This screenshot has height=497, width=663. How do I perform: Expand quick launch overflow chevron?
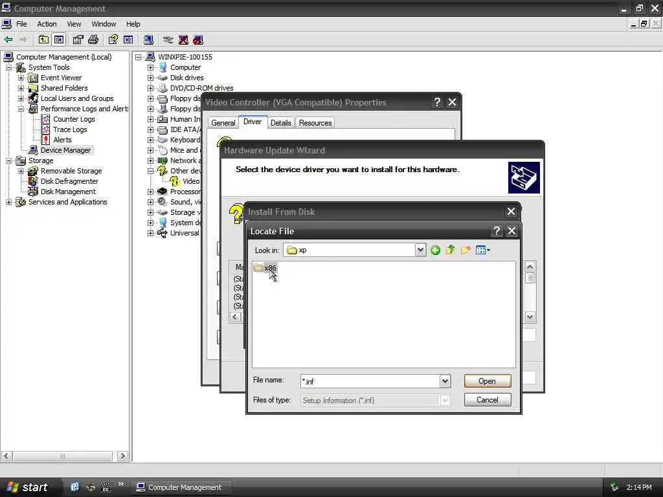(x=120, y=484)
